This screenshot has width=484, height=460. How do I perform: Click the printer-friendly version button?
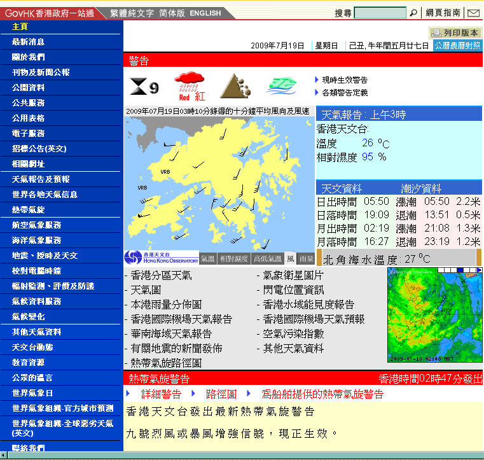tap(455, 32)
